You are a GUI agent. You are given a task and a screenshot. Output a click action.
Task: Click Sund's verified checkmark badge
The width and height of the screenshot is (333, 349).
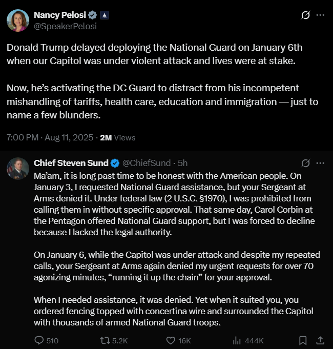coord(115,163)
